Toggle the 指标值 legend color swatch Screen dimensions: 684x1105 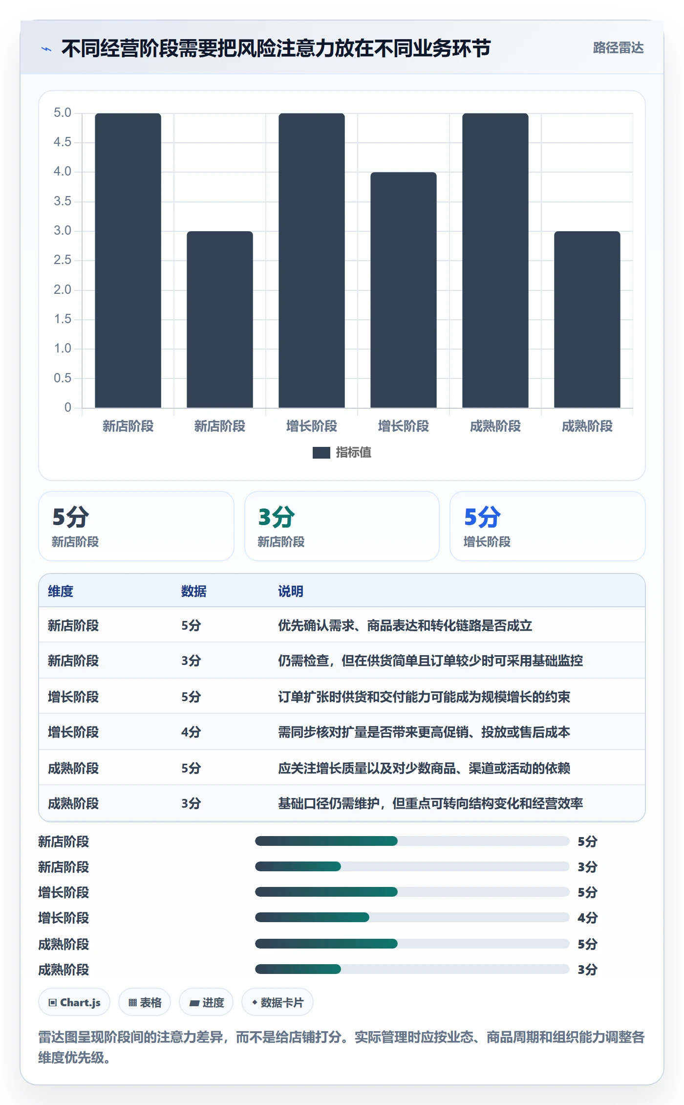tap(321, 453)
